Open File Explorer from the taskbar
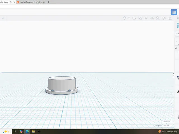The height and width of the screenshot is (134, 179). click(x=33, y=131)
